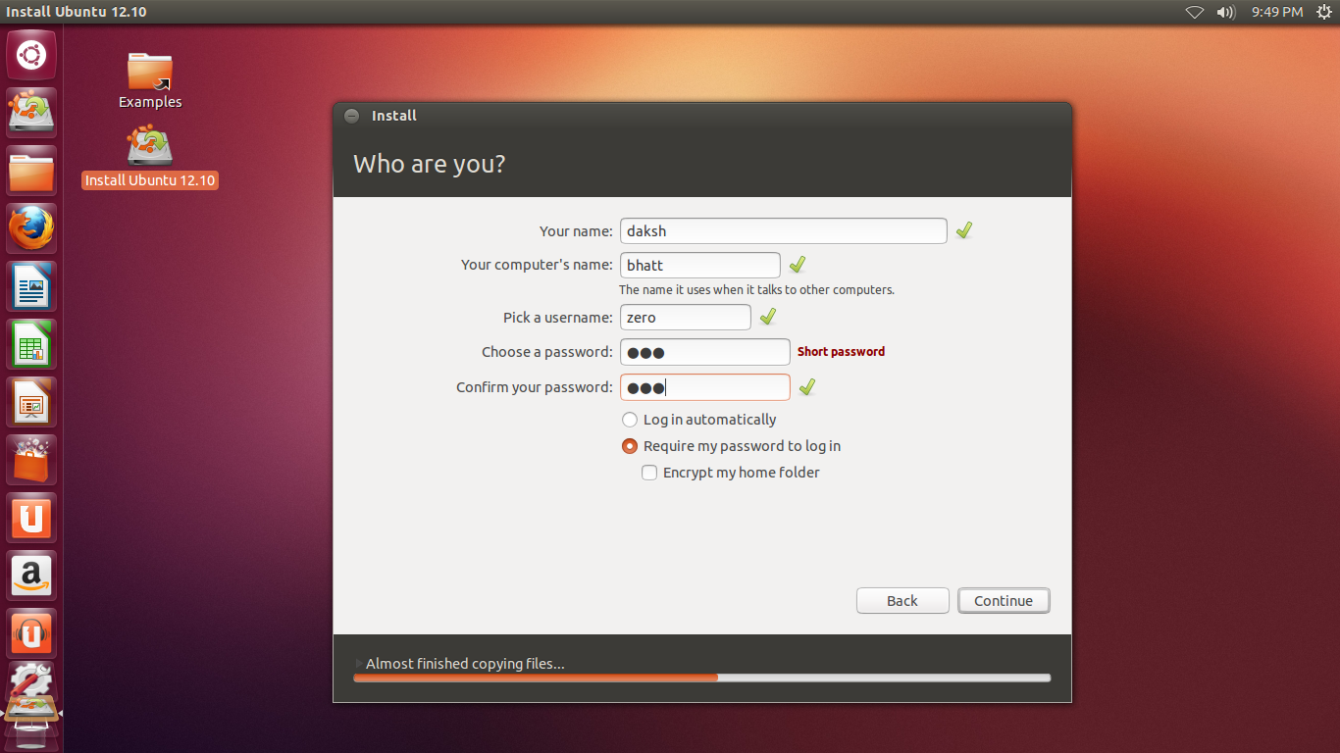Open LibreOffice Calc from launcher
Image resolution: width=1340 pixels, height=753 pixels.
(x=31, y=344)
